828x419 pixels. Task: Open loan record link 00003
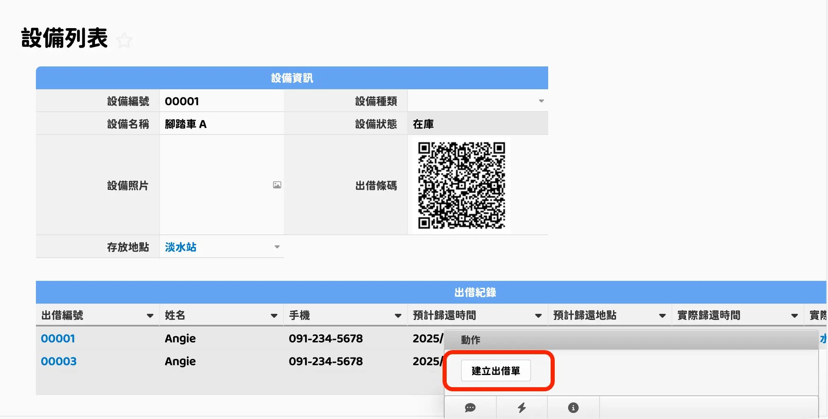[x=59, y=361]
